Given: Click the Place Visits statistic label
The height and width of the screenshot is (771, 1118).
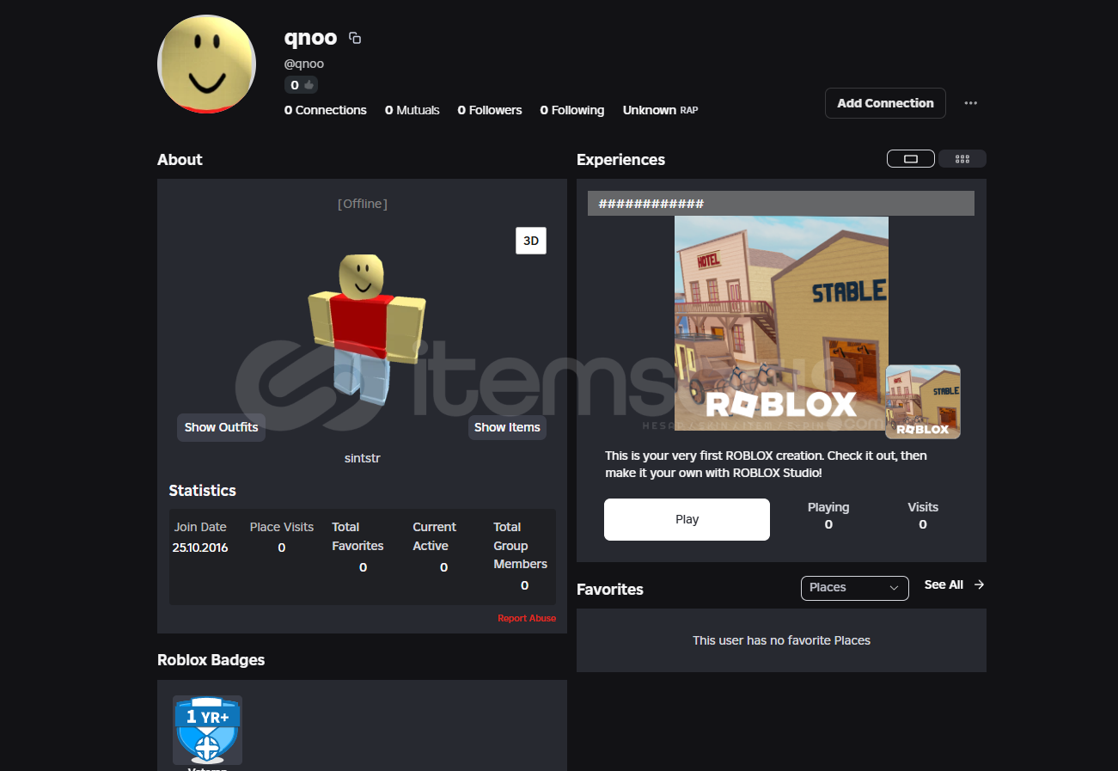Looking at the screenshot, I should coord(282,527).
